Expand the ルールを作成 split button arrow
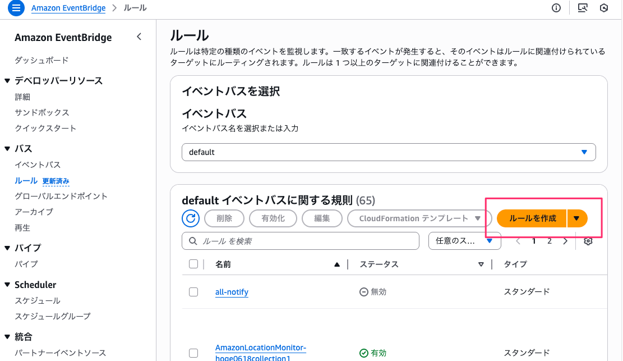The image size is (623, 361). point(578,218)
